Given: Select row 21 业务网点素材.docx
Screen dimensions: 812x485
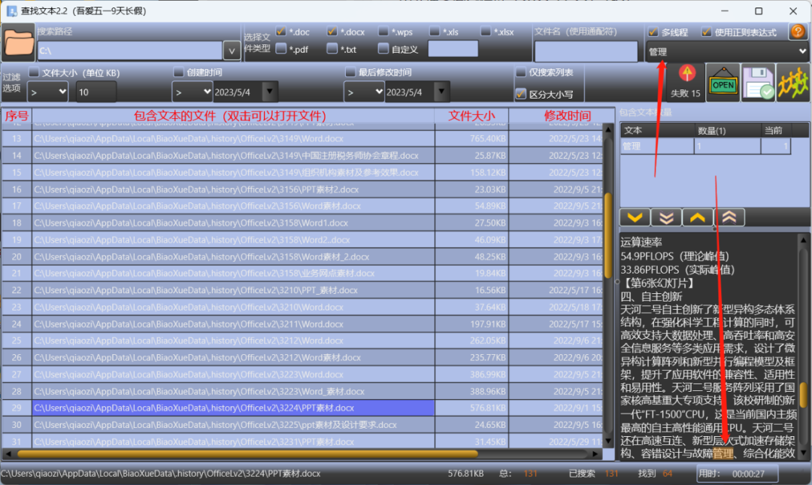Looking at the screenshot, I should [302, 273].
